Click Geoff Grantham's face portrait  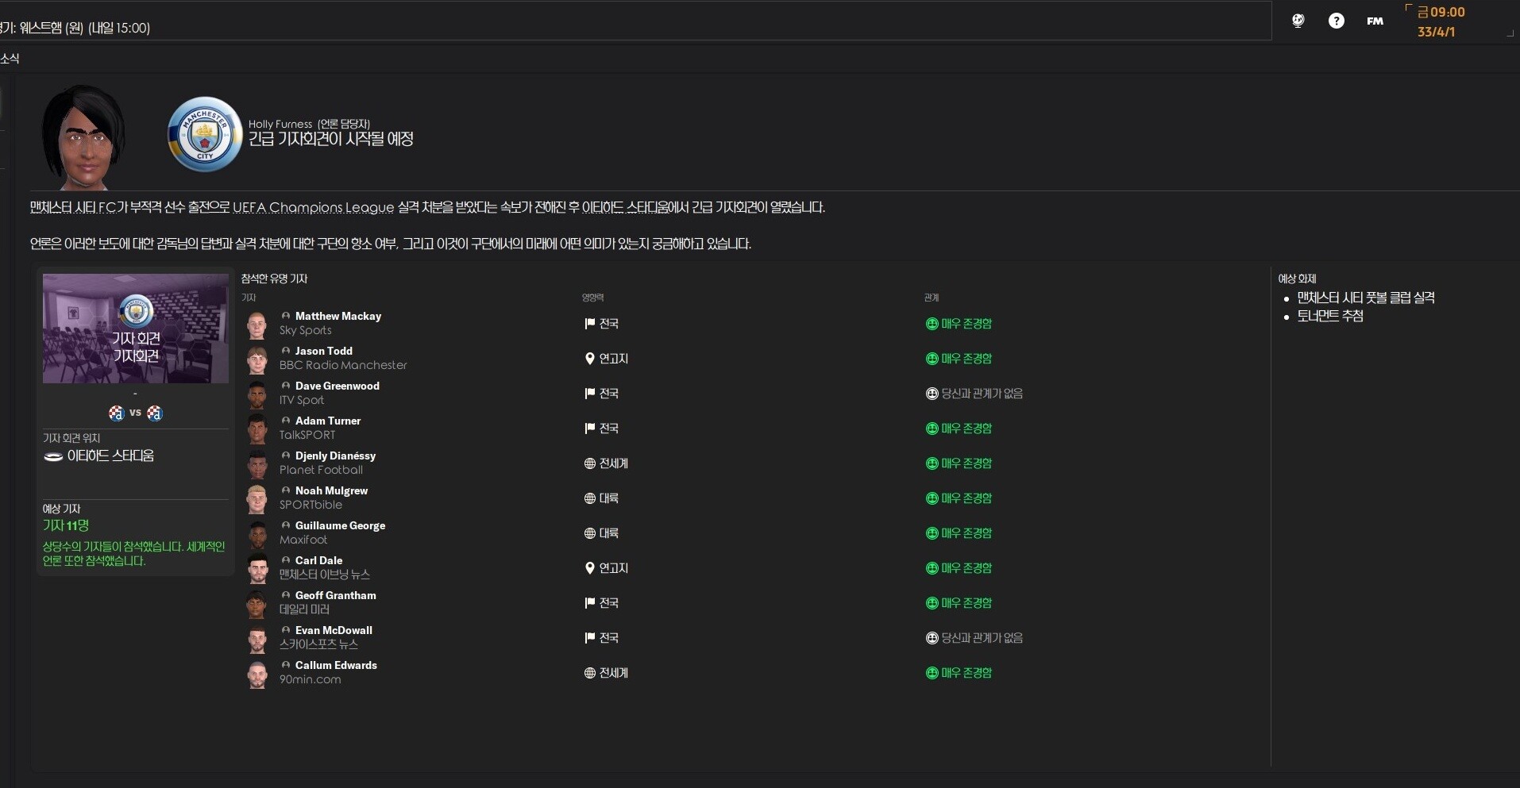[x=257, y=604]
